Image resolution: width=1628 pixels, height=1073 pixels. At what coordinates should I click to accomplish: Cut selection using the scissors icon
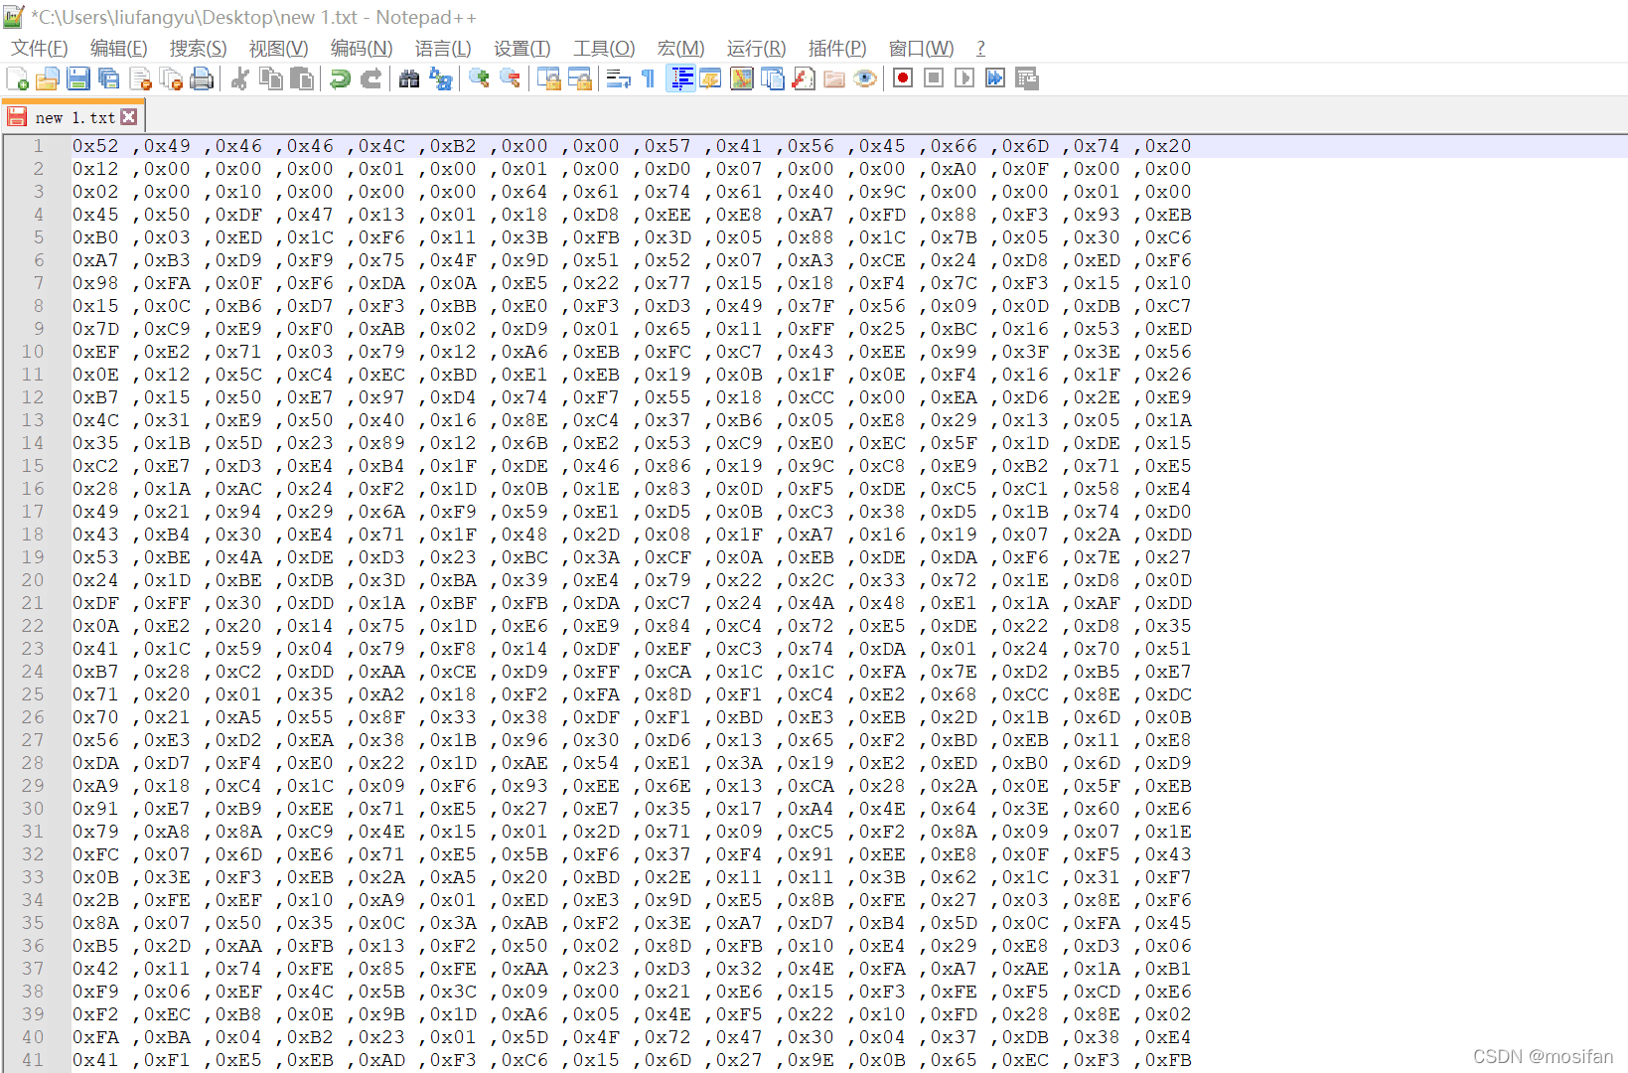(x=239, y=78)
